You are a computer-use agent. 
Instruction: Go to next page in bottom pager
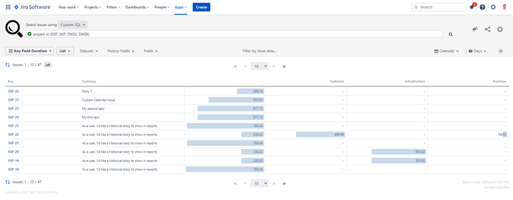point(274,184)
